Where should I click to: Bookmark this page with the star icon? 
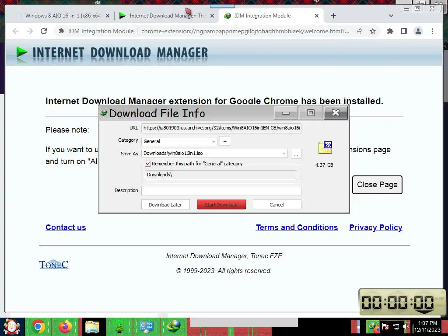(373, 31)
